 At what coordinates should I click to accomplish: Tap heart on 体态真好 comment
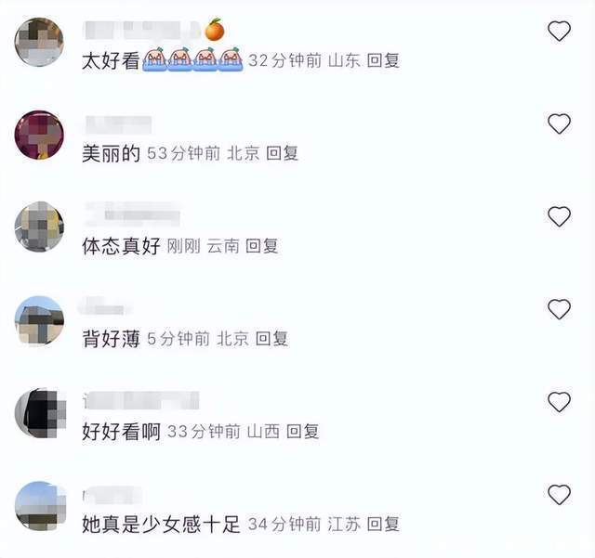(559, 216)
